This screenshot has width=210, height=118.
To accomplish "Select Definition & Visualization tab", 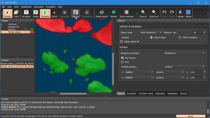I will coord(131,27).
